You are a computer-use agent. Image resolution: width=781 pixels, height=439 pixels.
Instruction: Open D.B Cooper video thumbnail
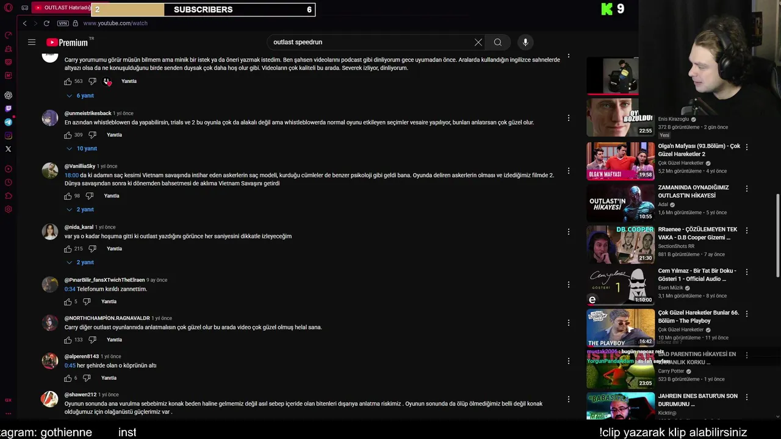click(621, 244)
